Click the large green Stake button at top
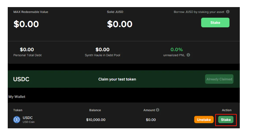 [x=215, y=23]
